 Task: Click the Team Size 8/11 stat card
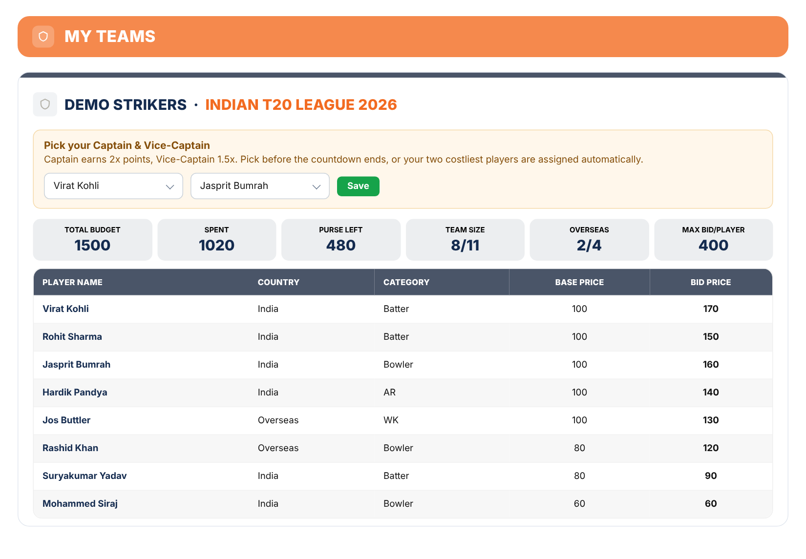click(465, 240)
